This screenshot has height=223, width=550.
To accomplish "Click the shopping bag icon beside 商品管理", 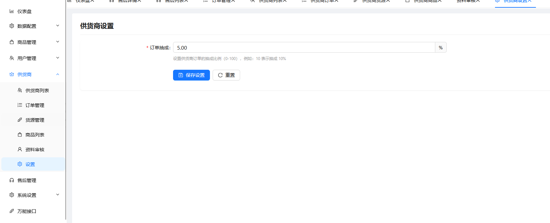I will (12, 42).
